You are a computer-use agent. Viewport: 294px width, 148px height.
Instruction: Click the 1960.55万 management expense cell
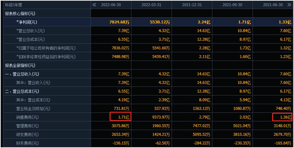pyautogui.click(x=160, y=126)
